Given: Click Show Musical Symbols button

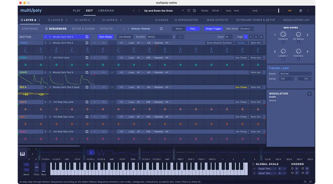Looking at the screenshot, I should pos(219,43).
